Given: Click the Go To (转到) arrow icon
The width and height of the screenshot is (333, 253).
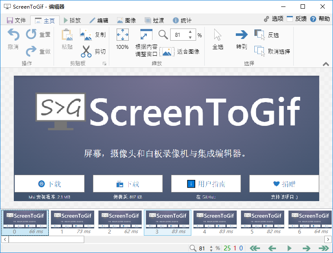Looking at the screenshot, I should [x=241, y=35].
